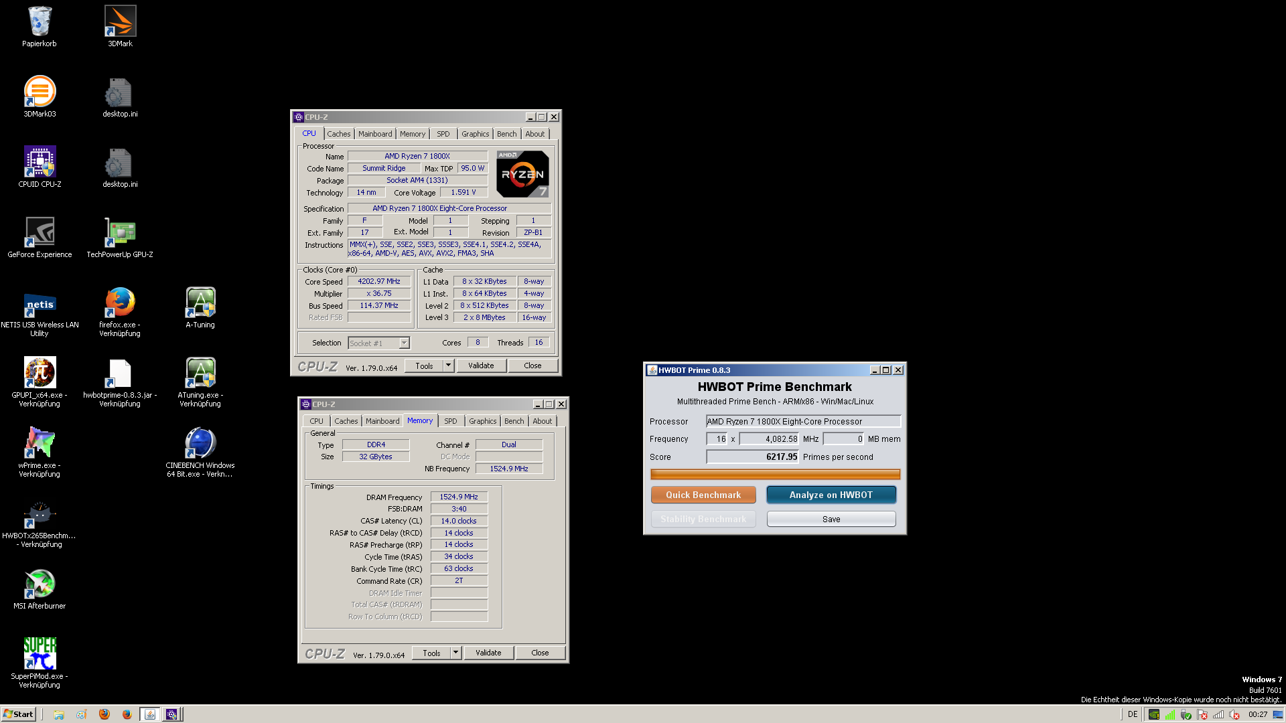This screenshot has height=723, width=1286.
Task: Select the CINEBENCH Windows 64 Bit shortcut
Action: tap(200, 453)
